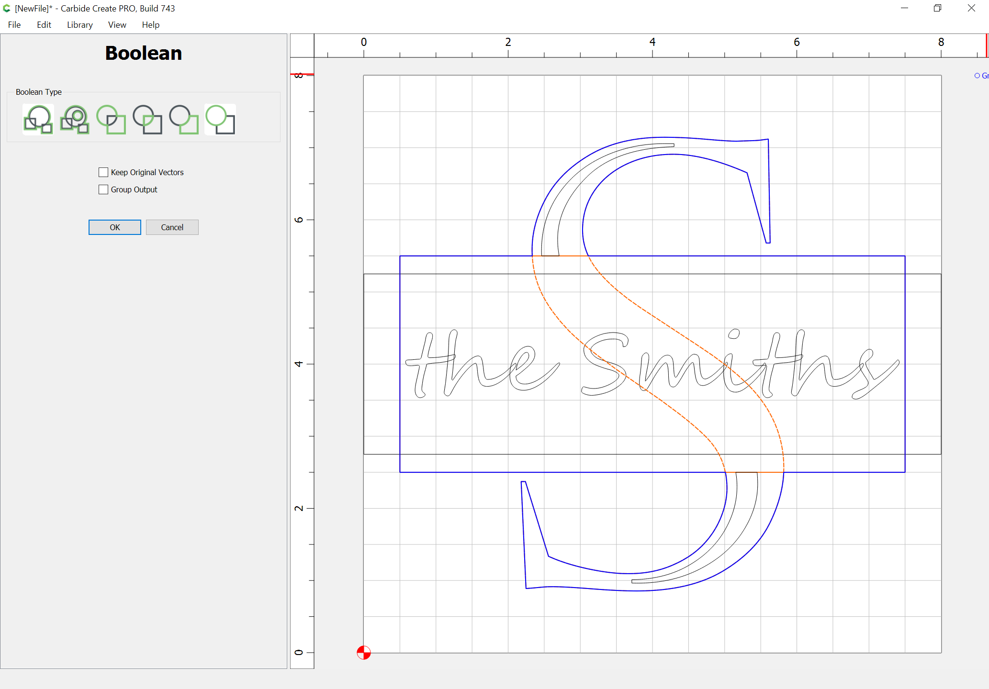This screenshot has height=689, width=989.
Task: Select the first Boolean union icon
Action: (x=38, y=120)
